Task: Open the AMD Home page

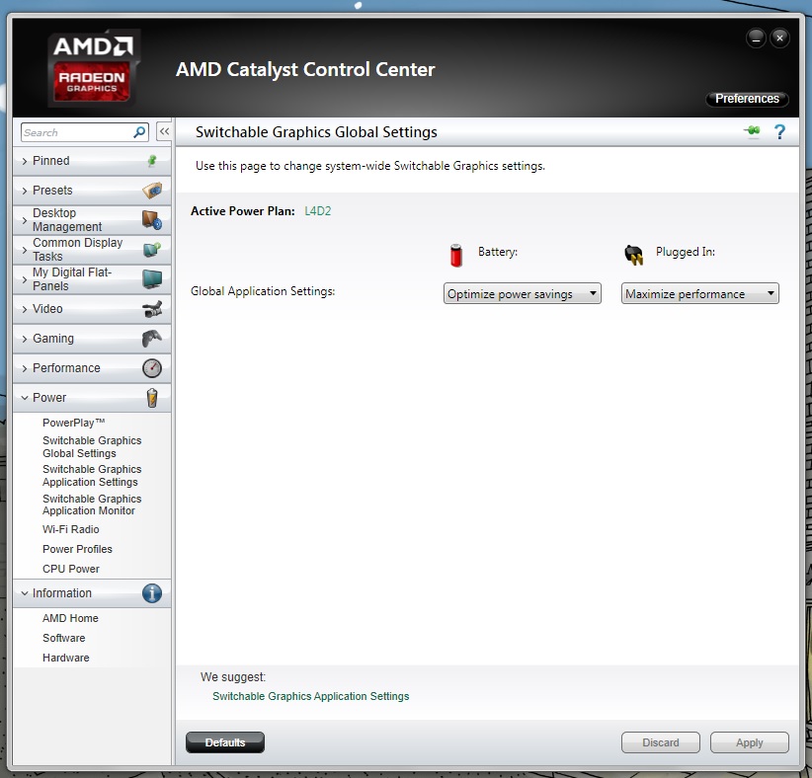Action: point(70,618)
